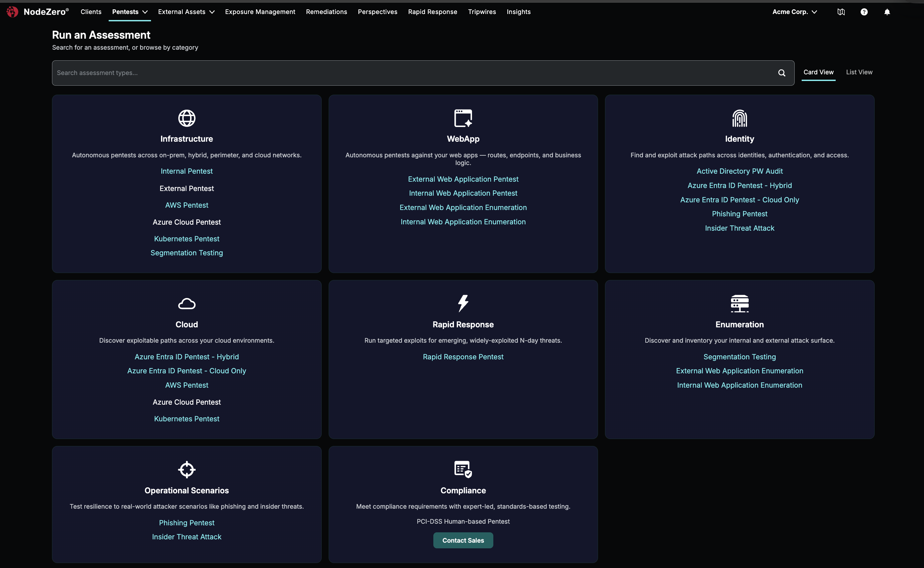Open Azure Entra ID Hybrid under Identity
Screen dimensions: 924x568
[740, 186]
